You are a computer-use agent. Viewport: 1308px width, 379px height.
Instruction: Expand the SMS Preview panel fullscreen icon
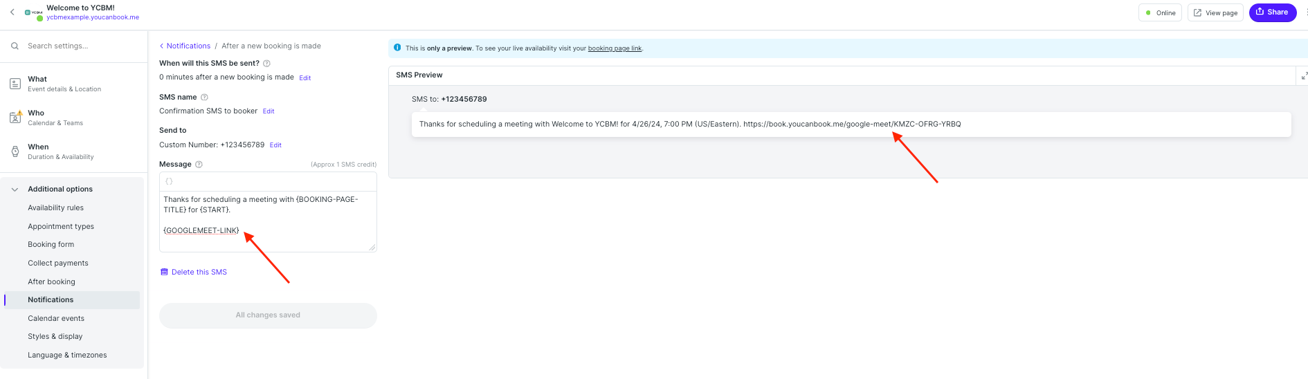(x=1304, y=75)
